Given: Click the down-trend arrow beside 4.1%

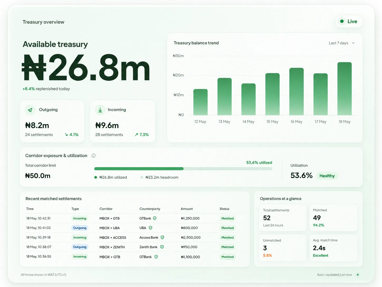Looking at the screenshot, I should tap(66, 135).
